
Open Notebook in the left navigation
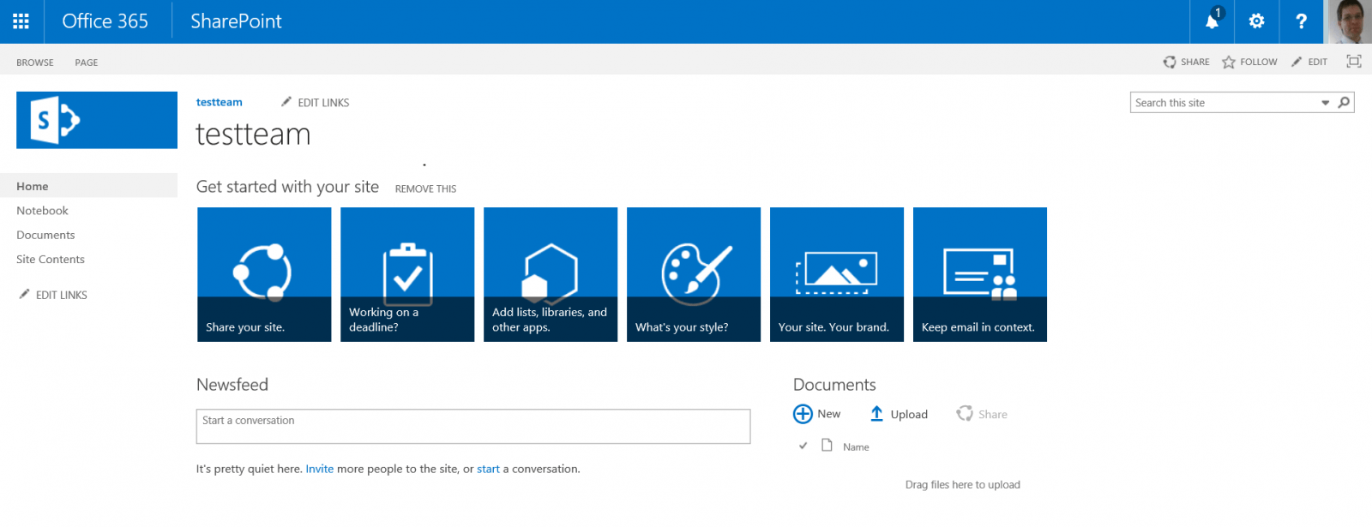[x=42, y=211]
